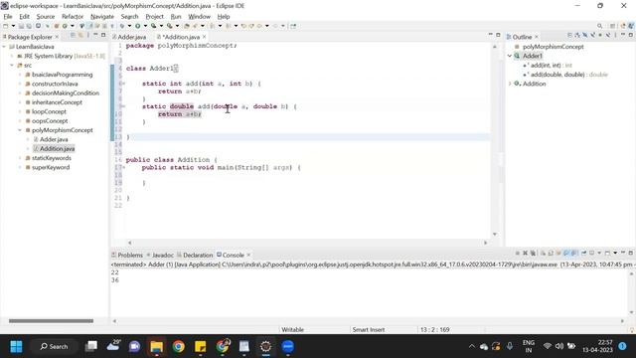Minimize the editor area icon
This screenshot has height=358, width=636.
(490, 35)
